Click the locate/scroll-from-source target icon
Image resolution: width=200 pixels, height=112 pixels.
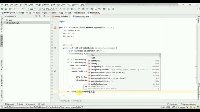tap(36, 16)
